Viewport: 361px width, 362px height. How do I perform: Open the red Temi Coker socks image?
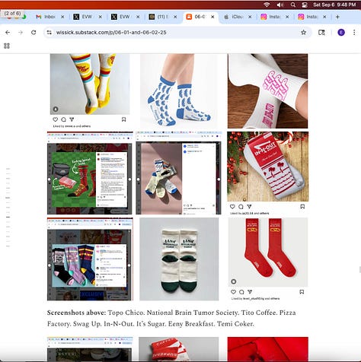coord(268,252)
